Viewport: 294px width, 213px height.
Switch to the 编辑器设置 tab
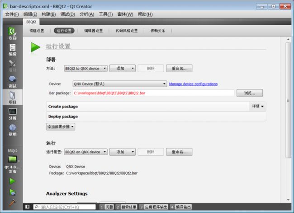coord(93,31)
